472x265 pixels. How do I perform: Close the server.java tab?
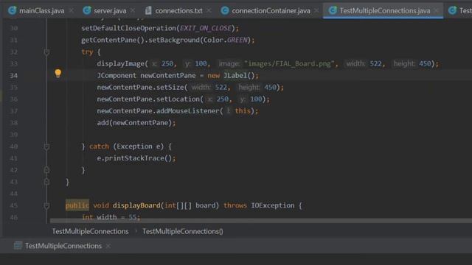[133, 11]
